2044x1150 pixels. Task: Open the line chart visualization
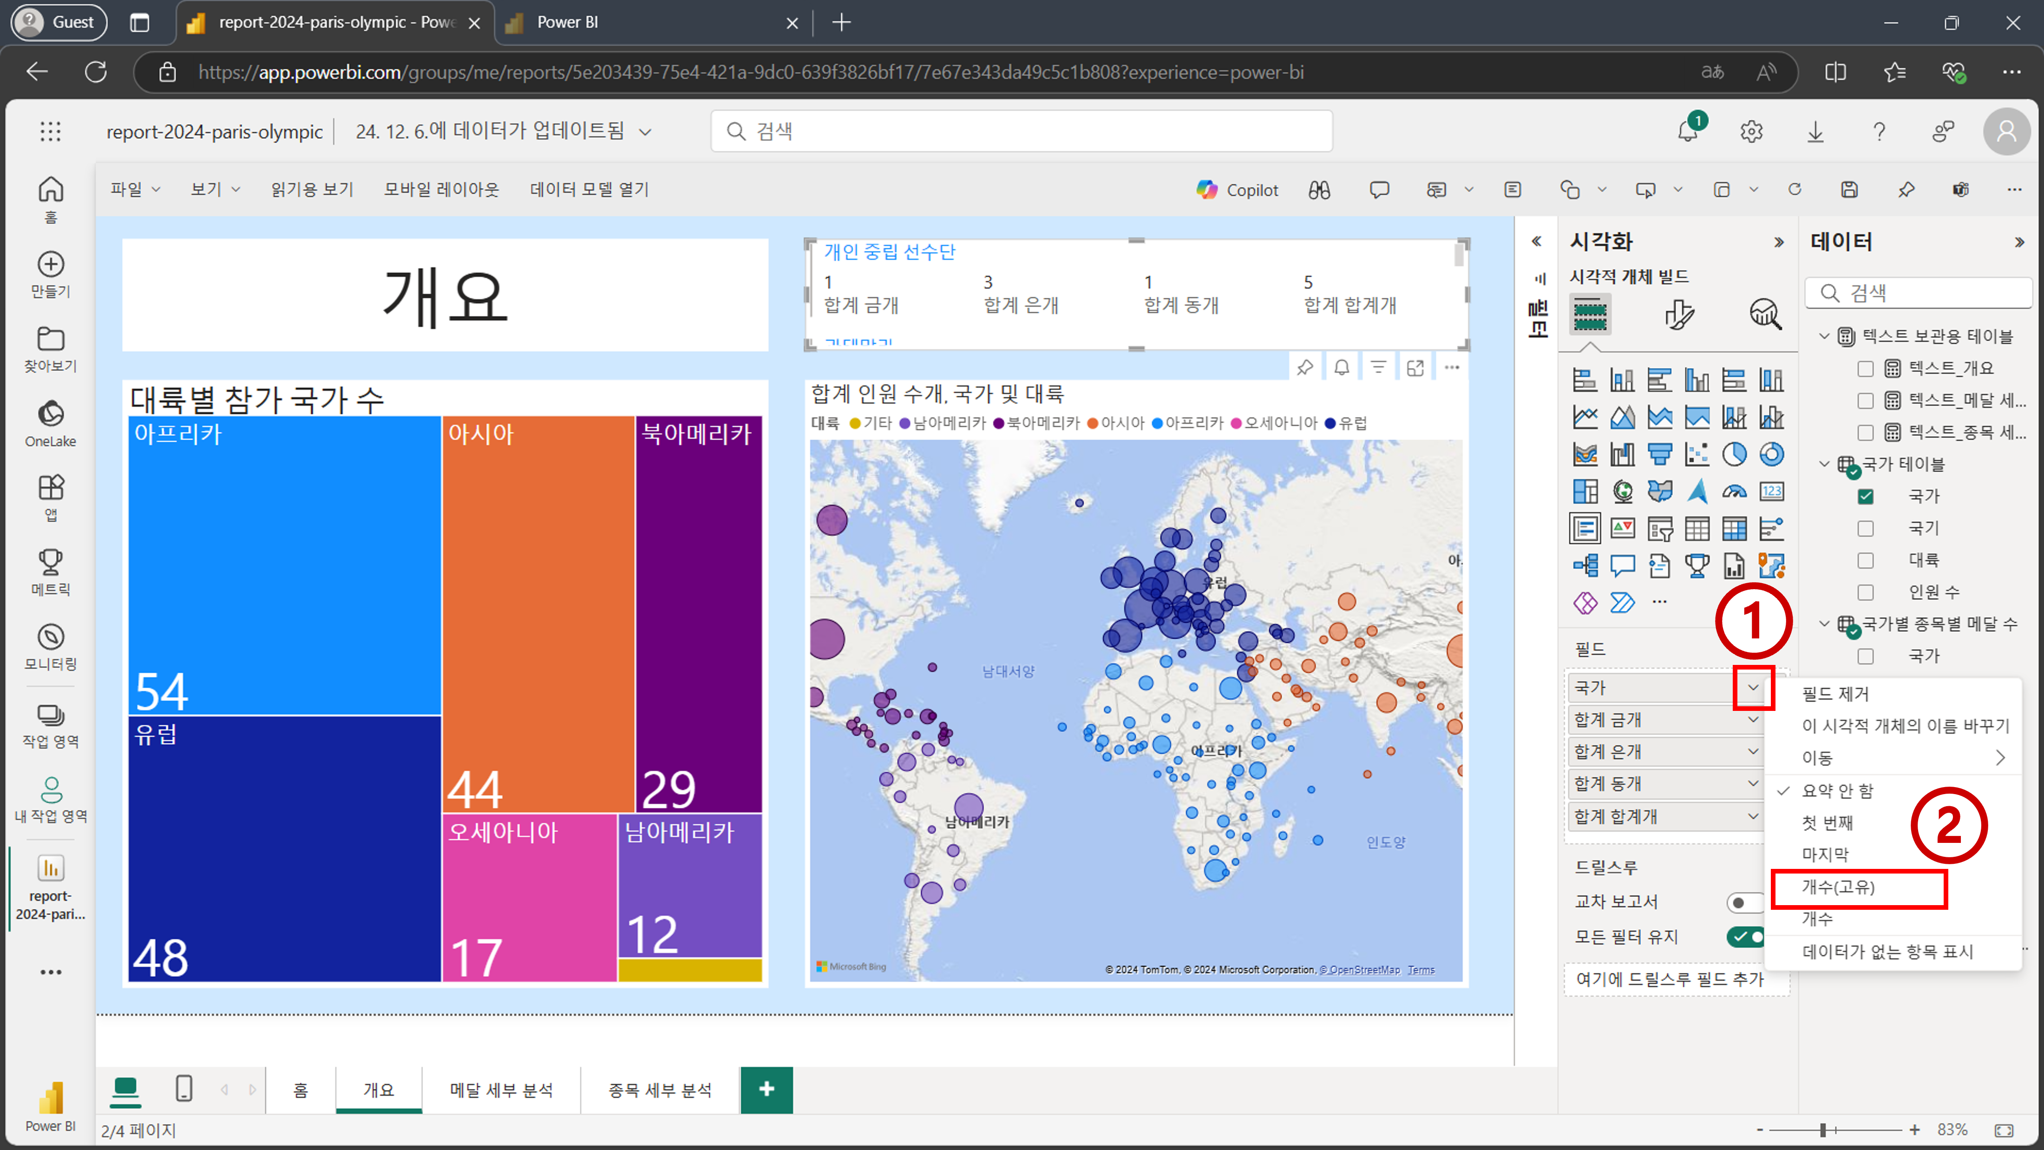(x=1585, y=417)
